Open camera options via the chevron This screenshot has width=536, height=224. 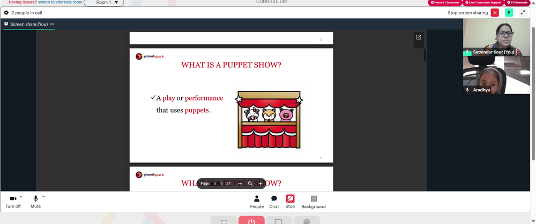click(x=21, y=196)
